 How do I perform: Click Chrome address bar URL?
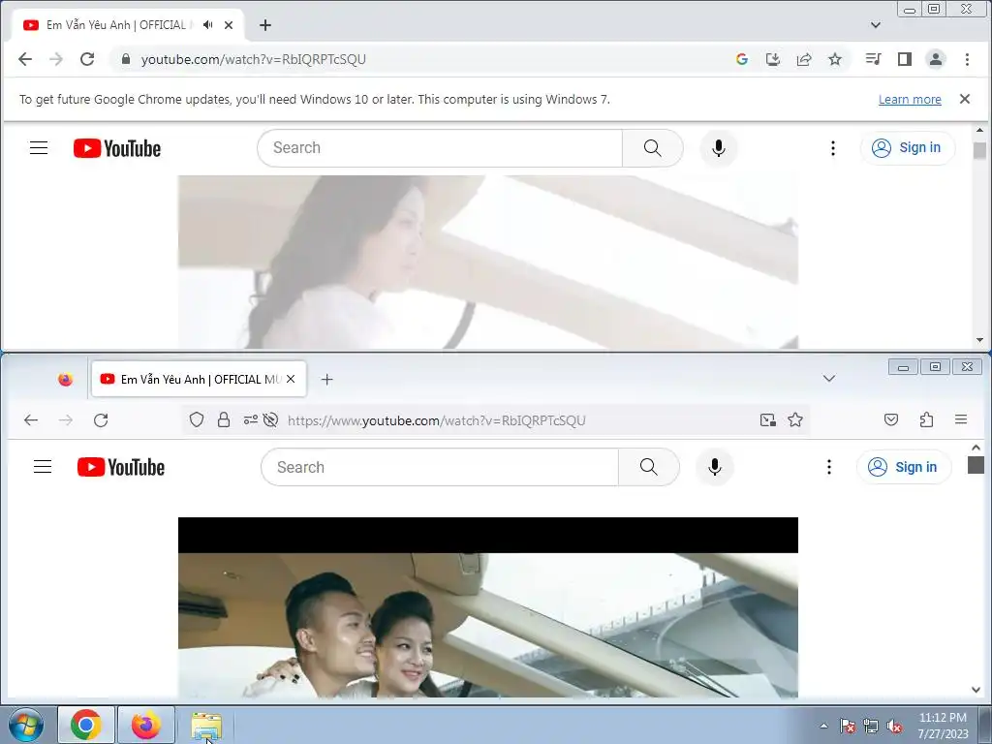coord(253,59)
